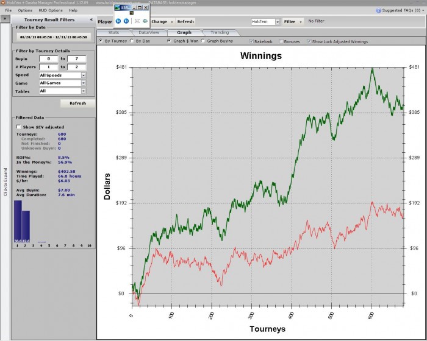Screen dimensions: 427x341
Task: Open the Filter dropdown arrow
Action: point(301,22)
